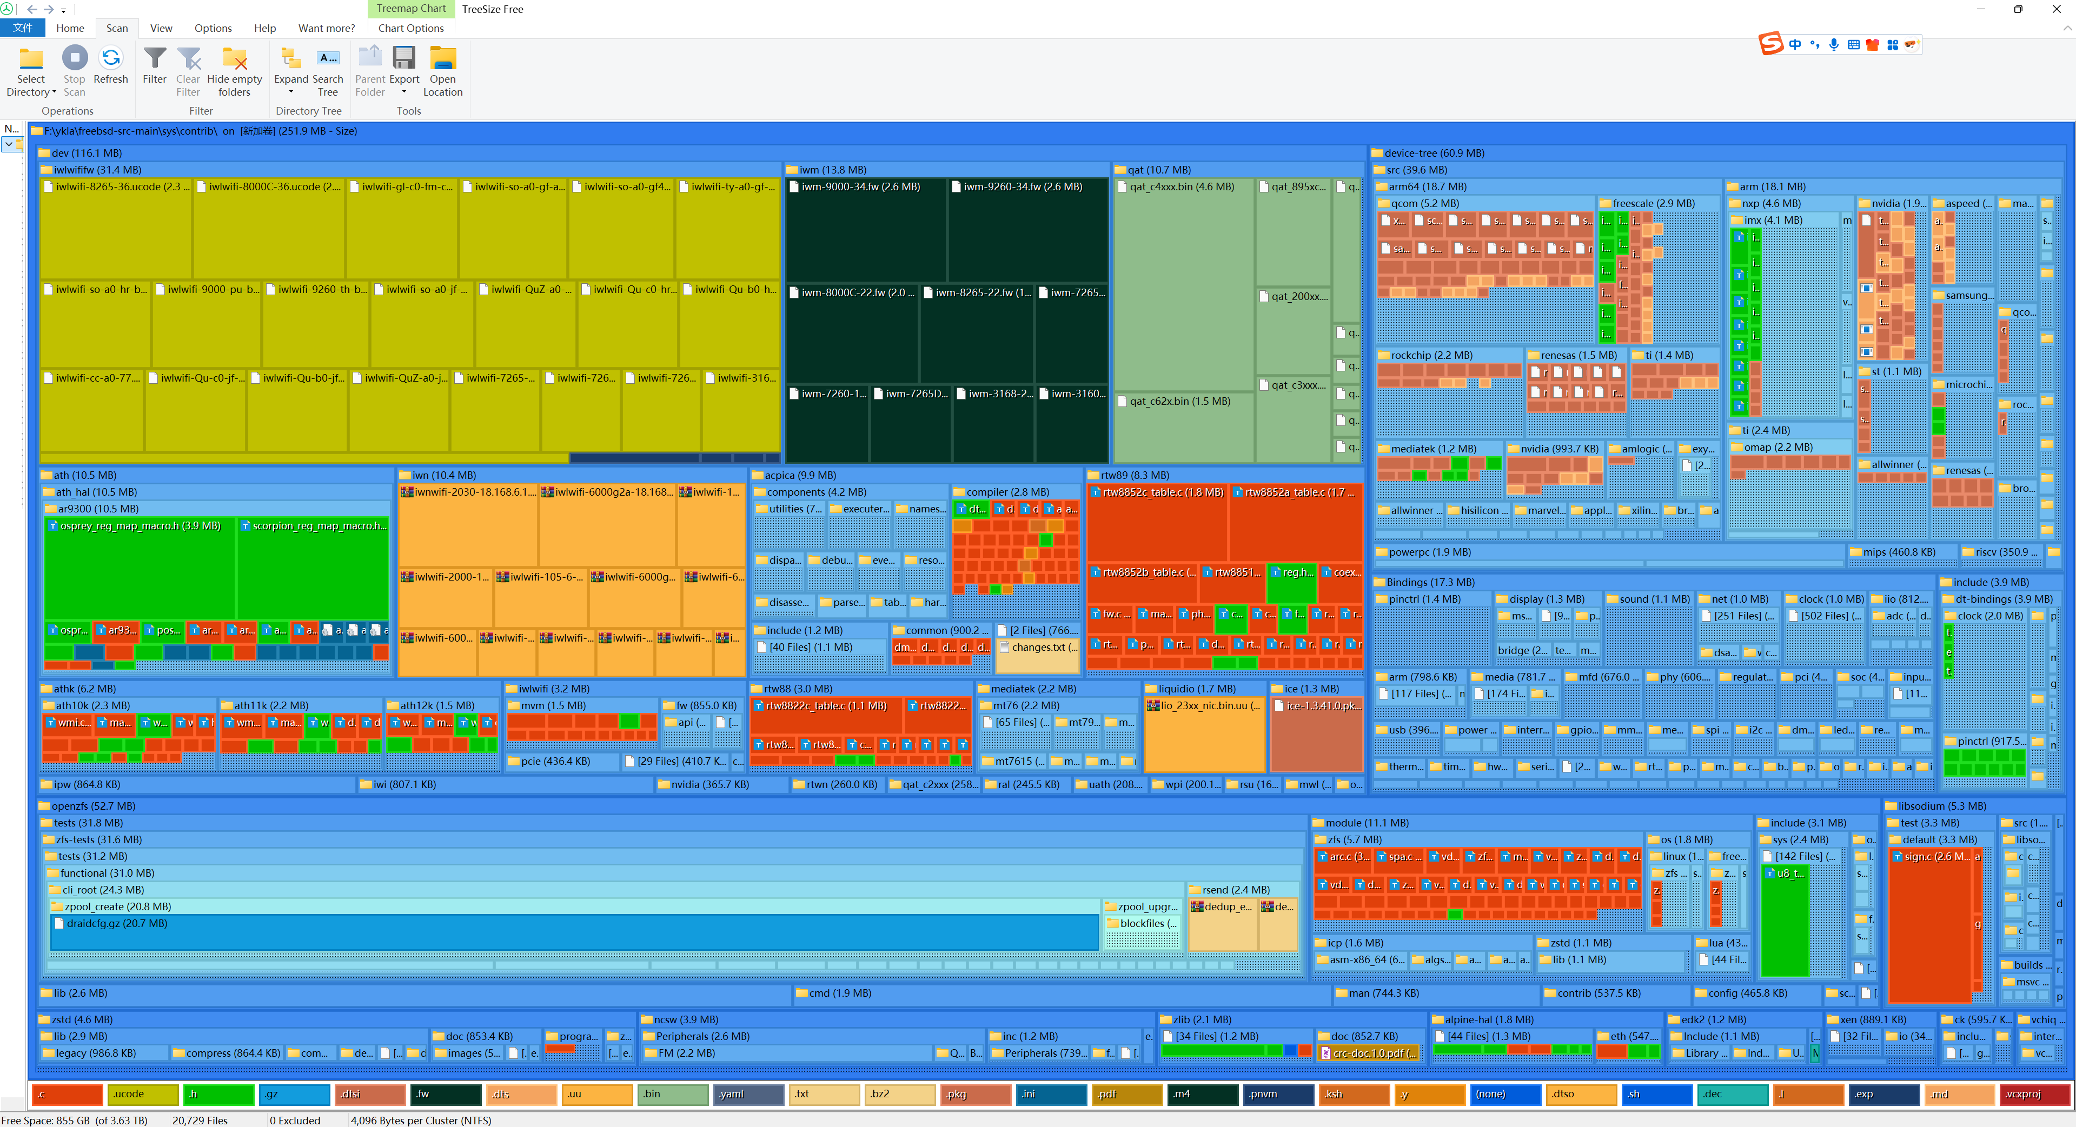Open the Want more? tab
Screen dimensions: 2076x1127
point(327,28)
